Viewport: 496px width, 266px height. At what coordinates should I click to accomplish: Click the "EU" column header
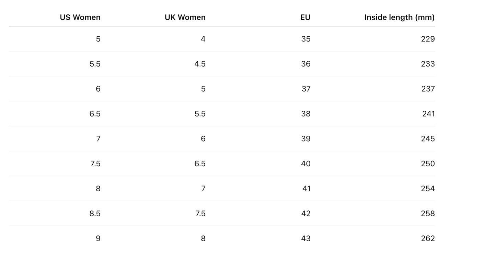(305, 17)
